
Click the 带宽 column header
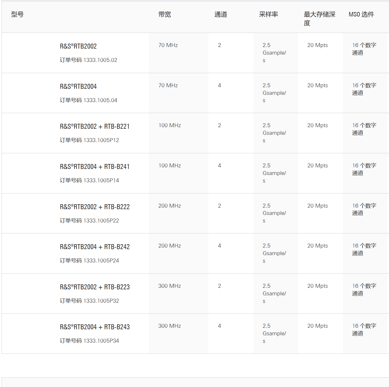point(165,14)
